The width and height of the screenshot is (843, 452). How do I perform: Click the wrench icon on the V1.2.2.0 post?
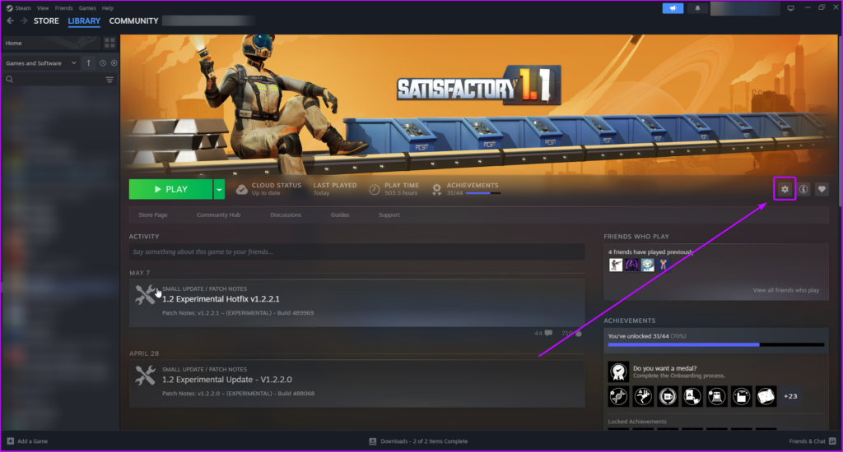[145, 376]
